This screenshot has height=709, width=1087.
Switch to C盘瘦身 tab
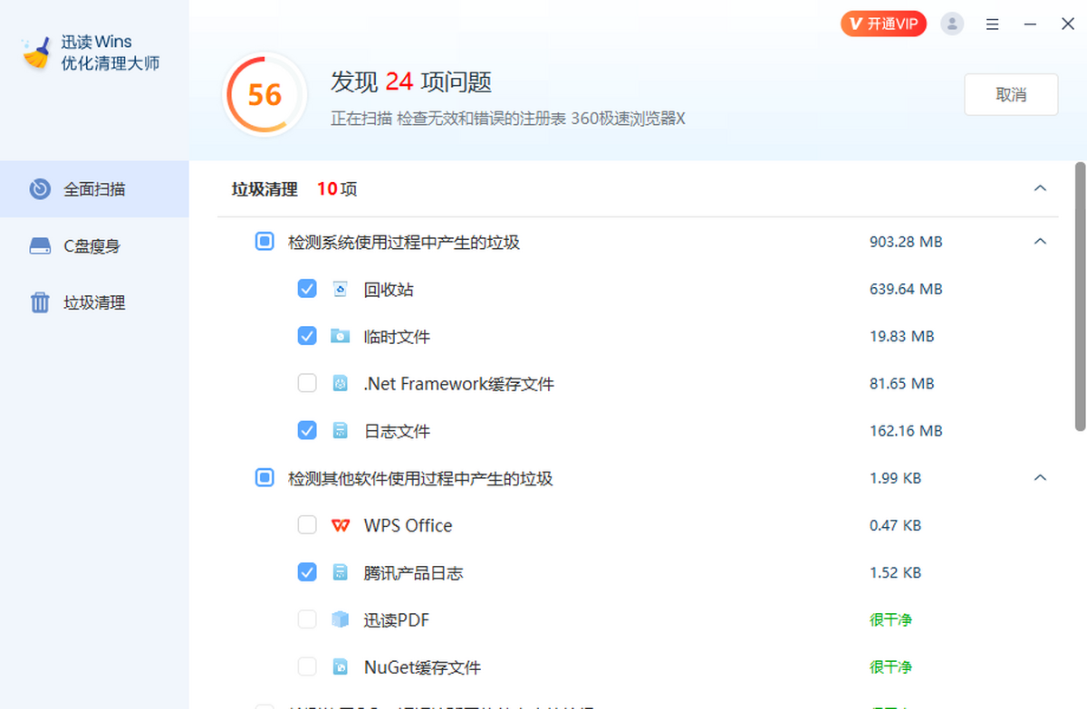tap(94, 246)
